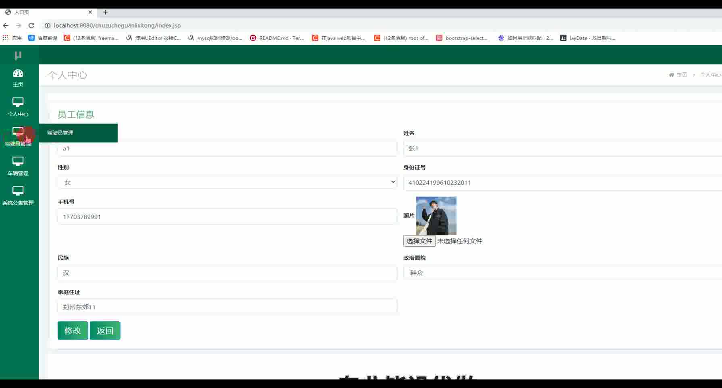Select 车辆管理 sidebar icon
This screenshot has width=722, height=388.
[18, 161]
